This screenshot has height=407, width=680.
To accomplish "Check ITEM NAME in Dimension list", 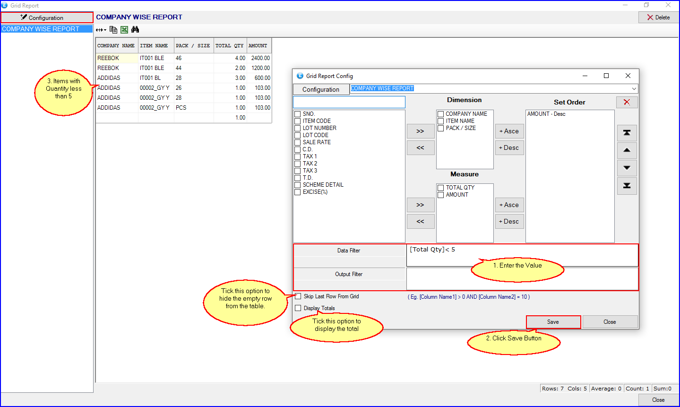I will tap(440, 121).
